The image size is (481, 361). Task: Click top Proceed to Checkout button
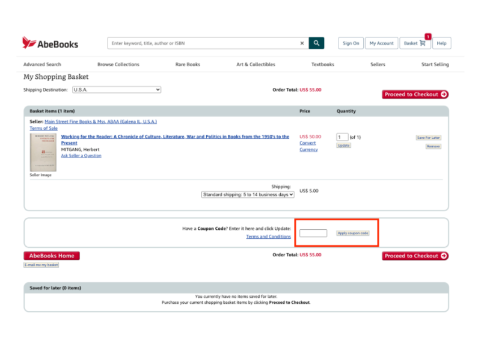point(415,94)
